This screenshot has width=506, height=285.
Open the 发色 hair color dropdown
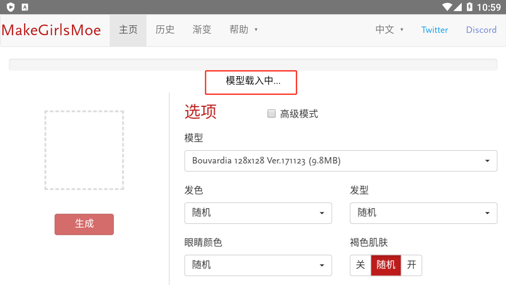pyautogui.click(x=258, y=213)
